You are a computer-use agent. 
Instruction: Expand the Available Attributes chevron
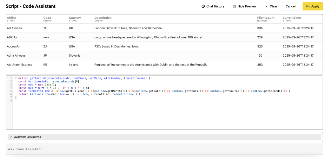pyautogui.click(x=10, y=137)
